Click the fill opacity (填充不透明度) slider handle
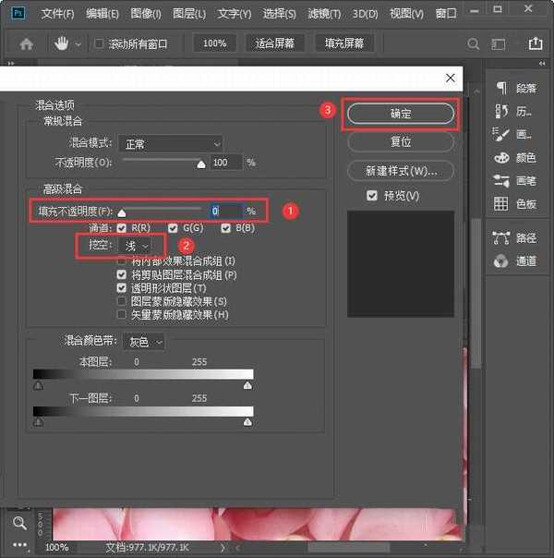 click(x=122, y=212)
